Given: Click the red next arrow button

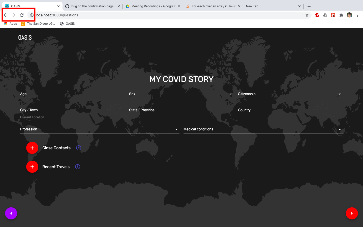Looking at the screenshot, I should 352,213.
